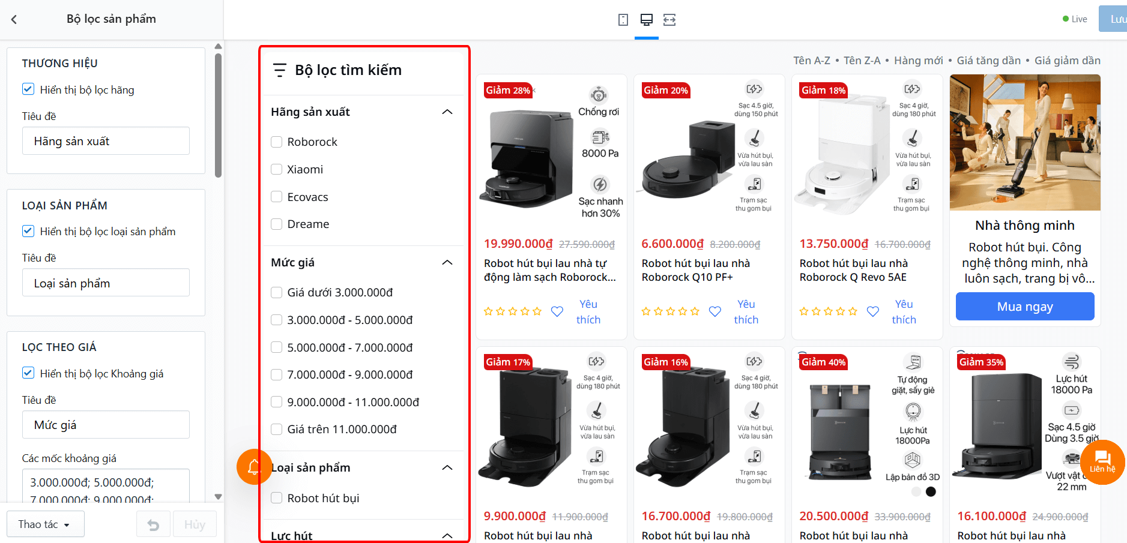
Task: Check Giá trên 11.000.000đ filter
Action: (277, 430)
